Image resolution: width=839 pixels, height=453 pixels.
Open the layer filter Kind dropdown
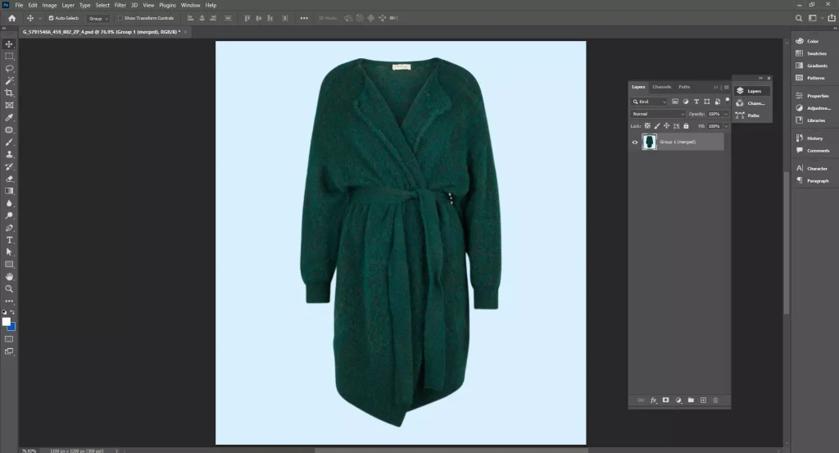coord(650,102)
